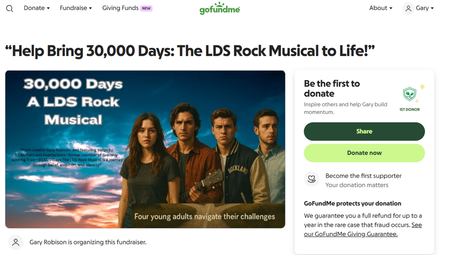Click the purple NEW badge
Viewport: 456px width, 255px height.
pos(146,8)
